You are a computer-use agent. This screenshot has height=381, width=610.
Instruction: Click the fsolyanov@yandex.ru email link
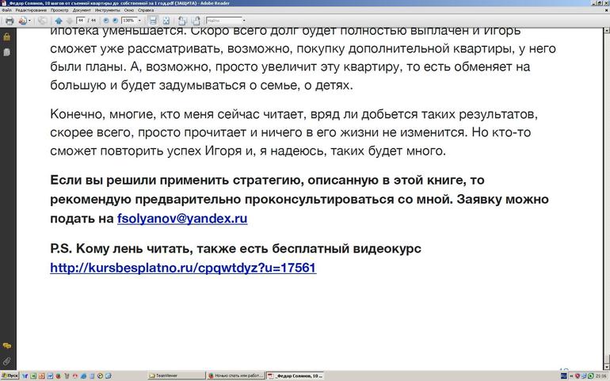coord(182,218)
